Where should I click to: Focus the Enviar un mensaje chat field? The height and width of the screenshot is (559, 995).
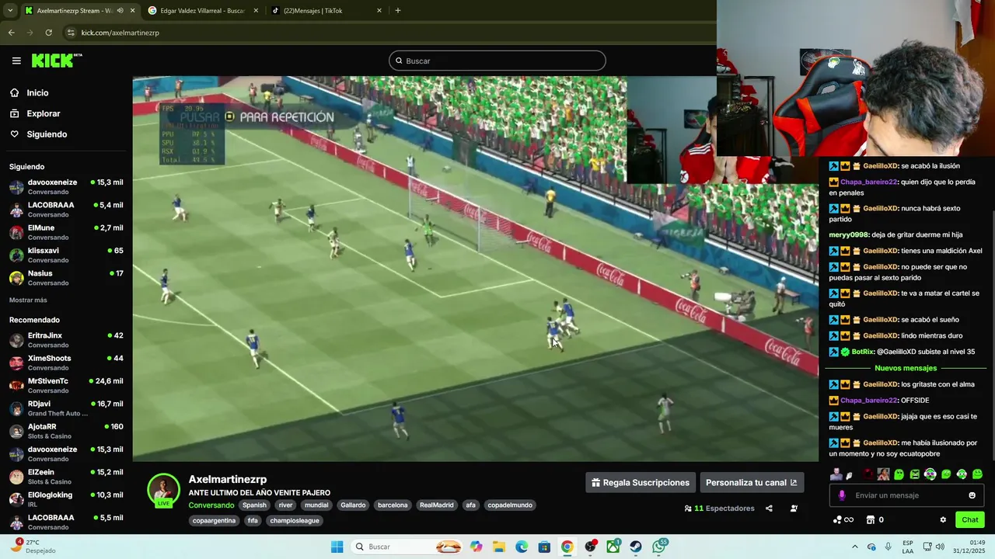point(907,495)
